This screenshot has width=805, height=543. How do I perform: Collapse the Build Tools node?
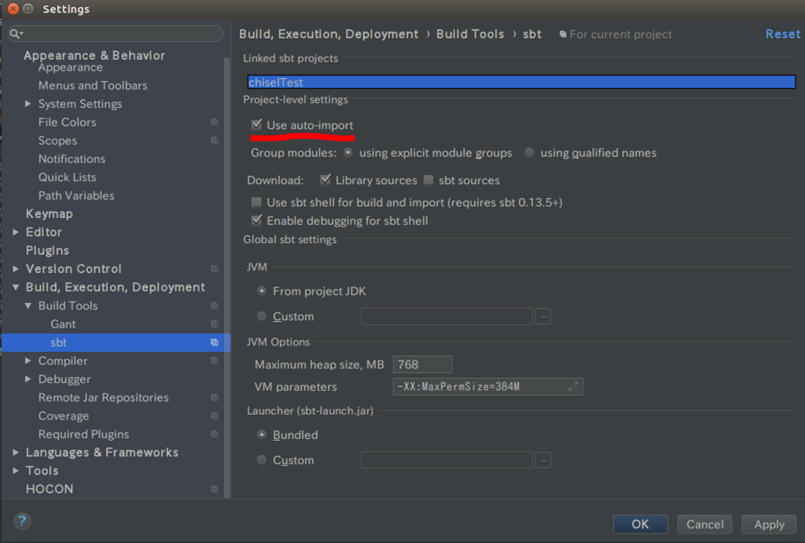tap(28, 305)
